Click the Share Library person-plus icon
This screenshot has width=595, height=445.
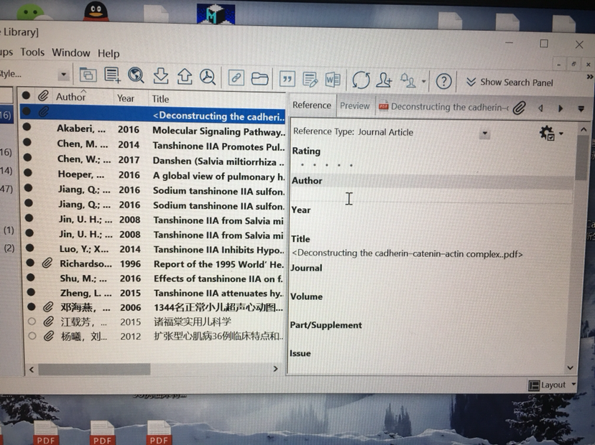pos(384,80)
